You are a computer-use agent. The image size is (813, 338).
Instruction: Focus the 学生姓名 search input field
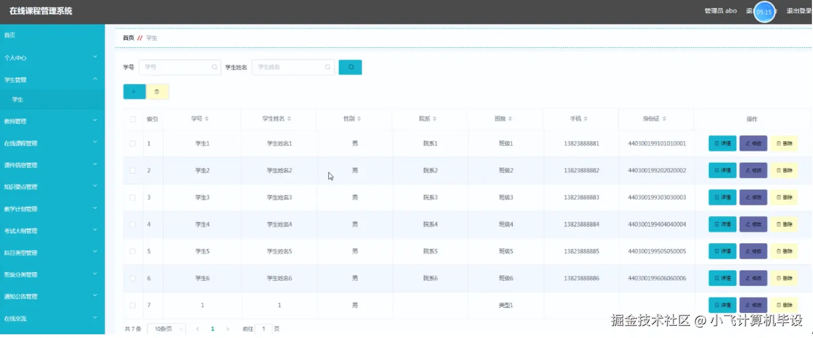pos(293,67)
